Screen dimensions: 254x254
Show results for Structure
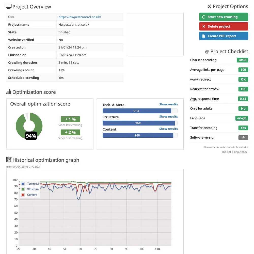coord(168,117)
